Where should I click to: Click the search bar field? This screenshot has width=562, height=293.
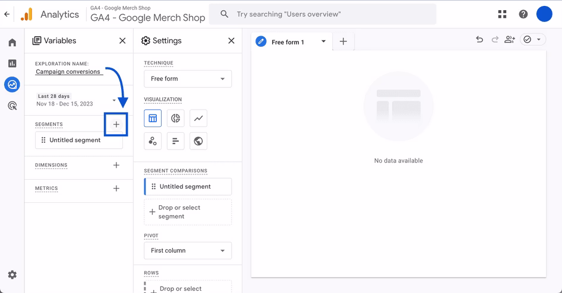click(x=323, y=14)
